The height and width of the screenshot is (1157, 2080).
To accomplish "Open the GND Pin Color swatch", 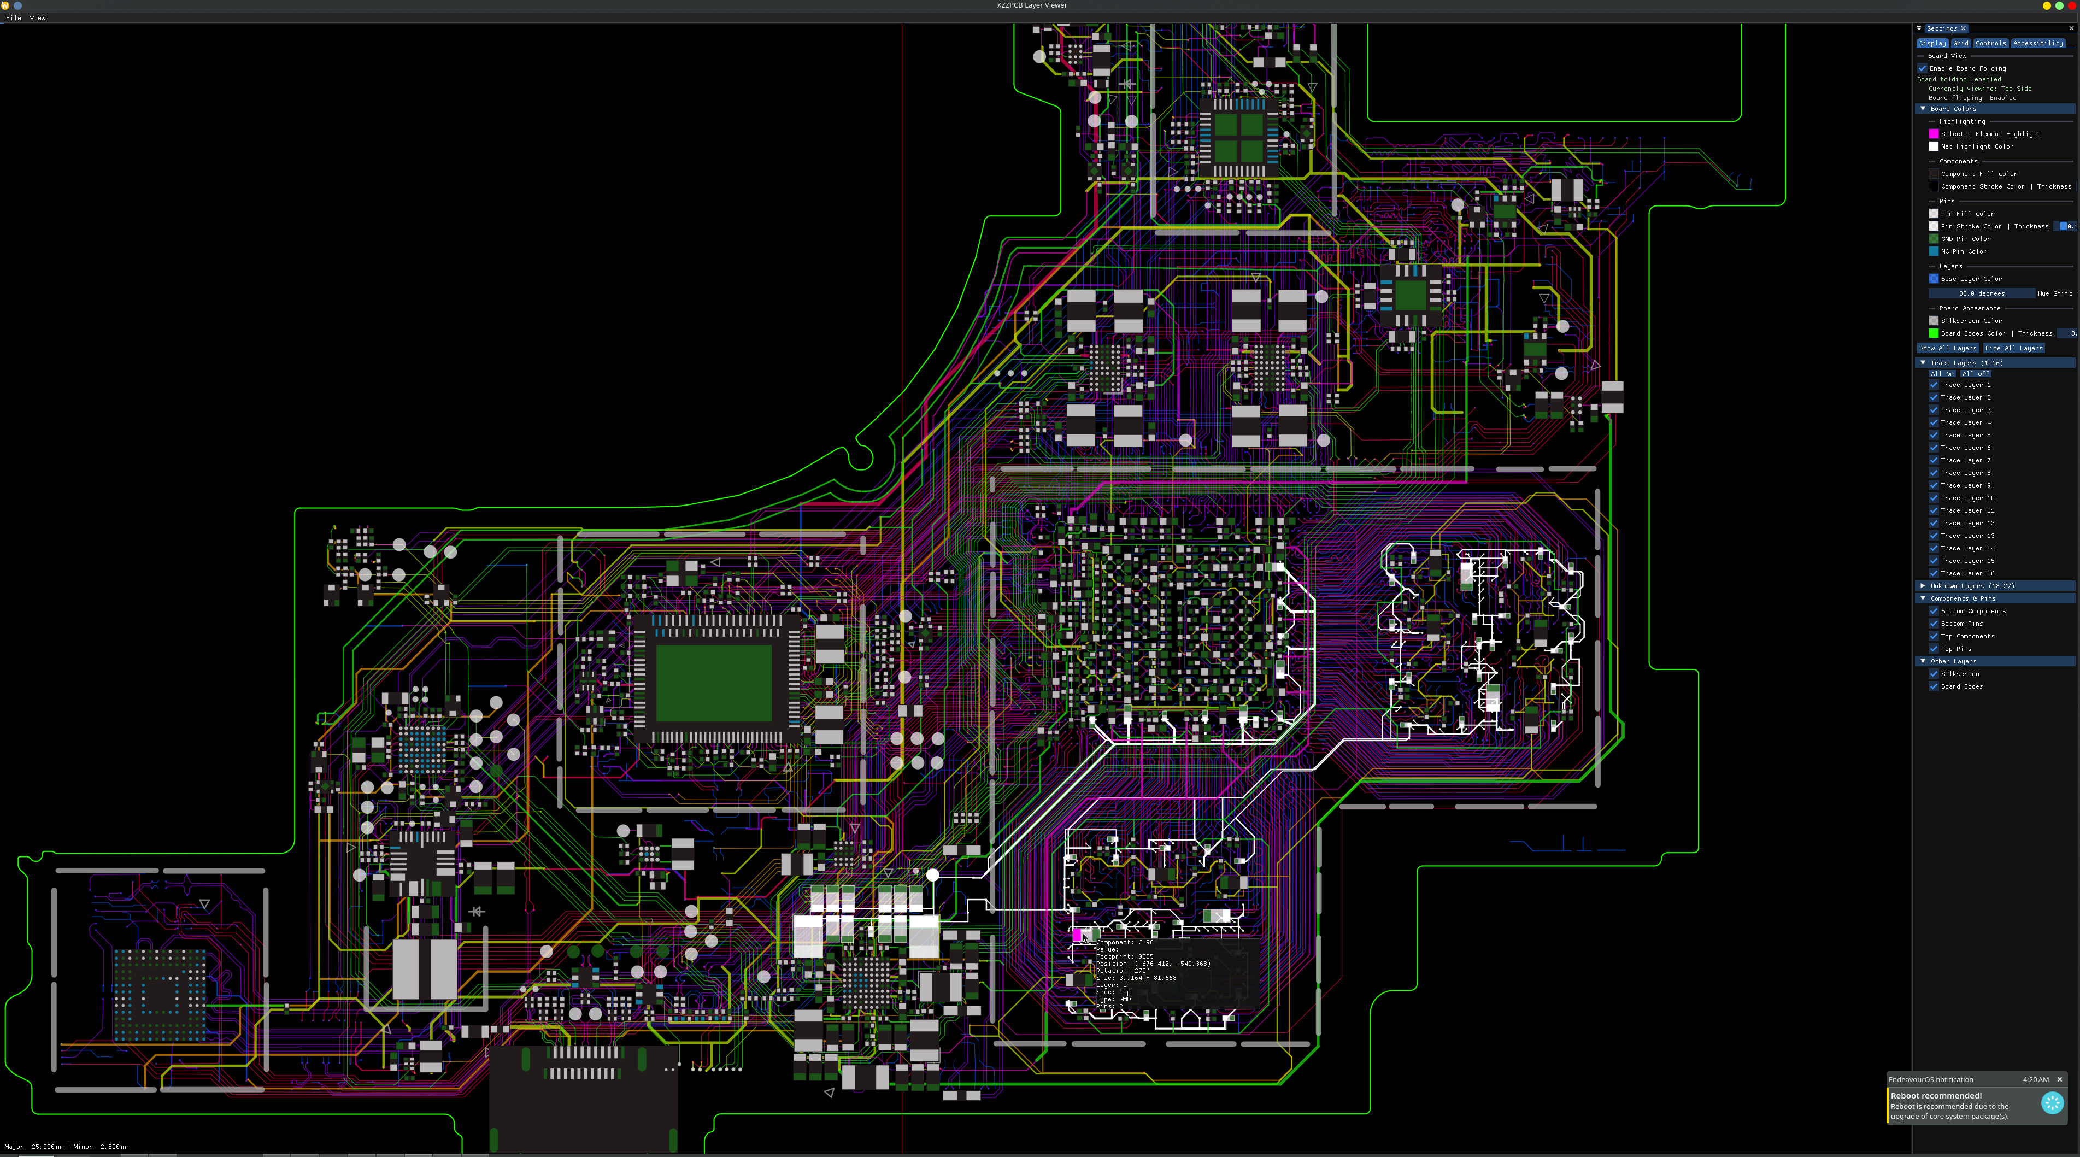I will pos(1933,239).
